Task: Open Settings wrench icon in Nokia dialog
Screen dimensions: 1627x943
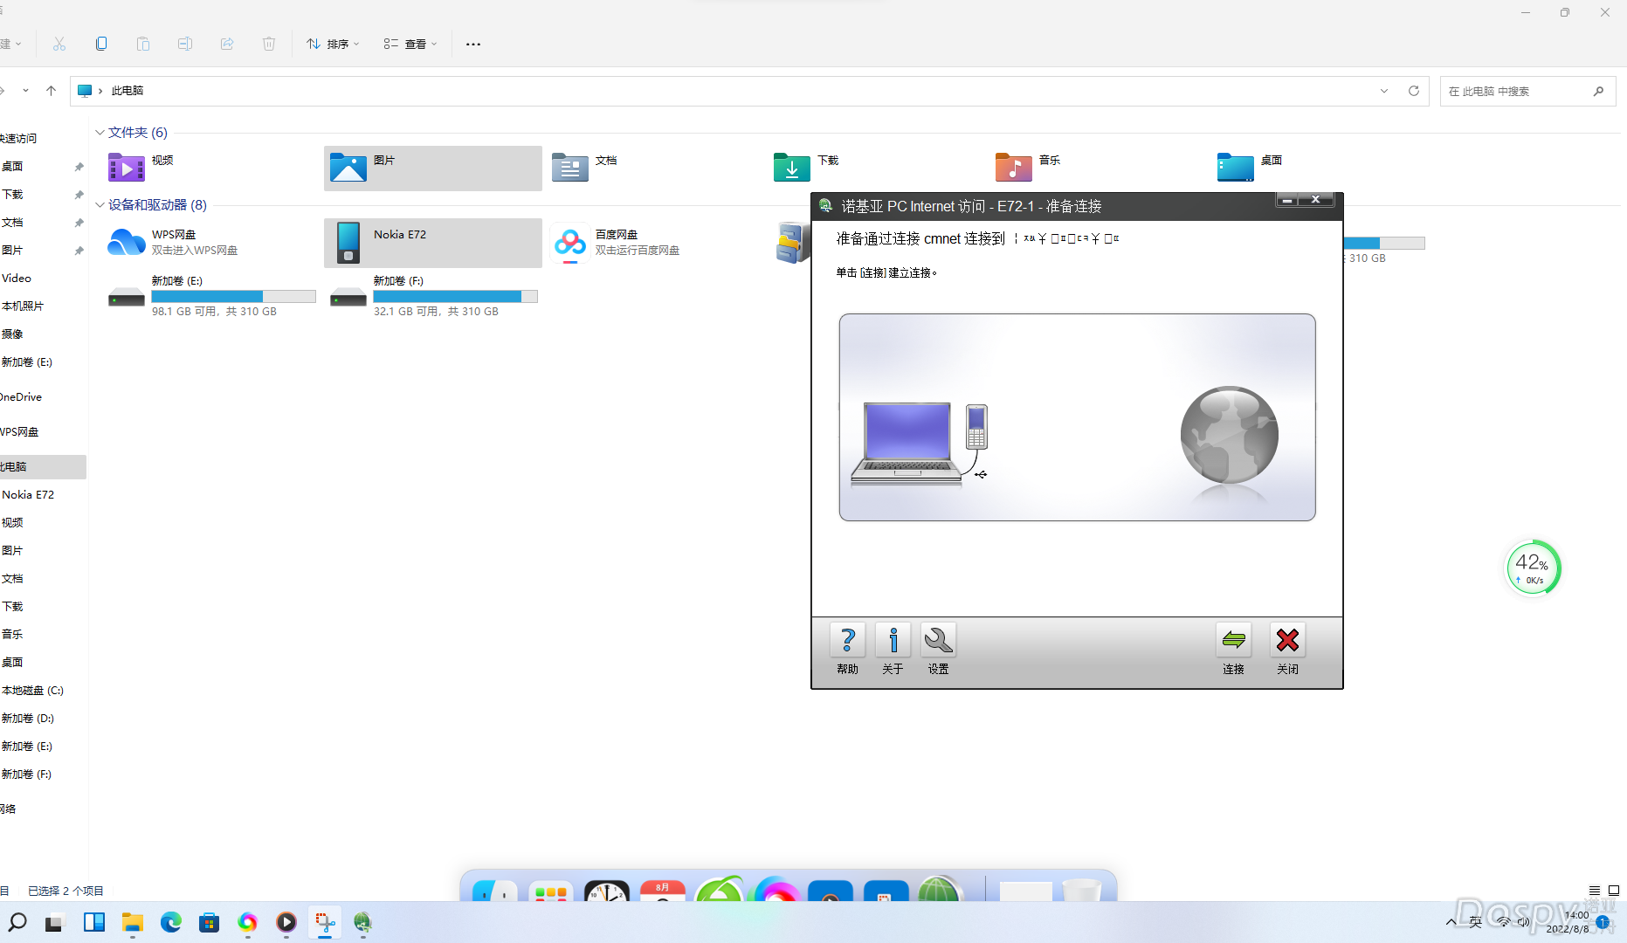Action: [938, 640]
